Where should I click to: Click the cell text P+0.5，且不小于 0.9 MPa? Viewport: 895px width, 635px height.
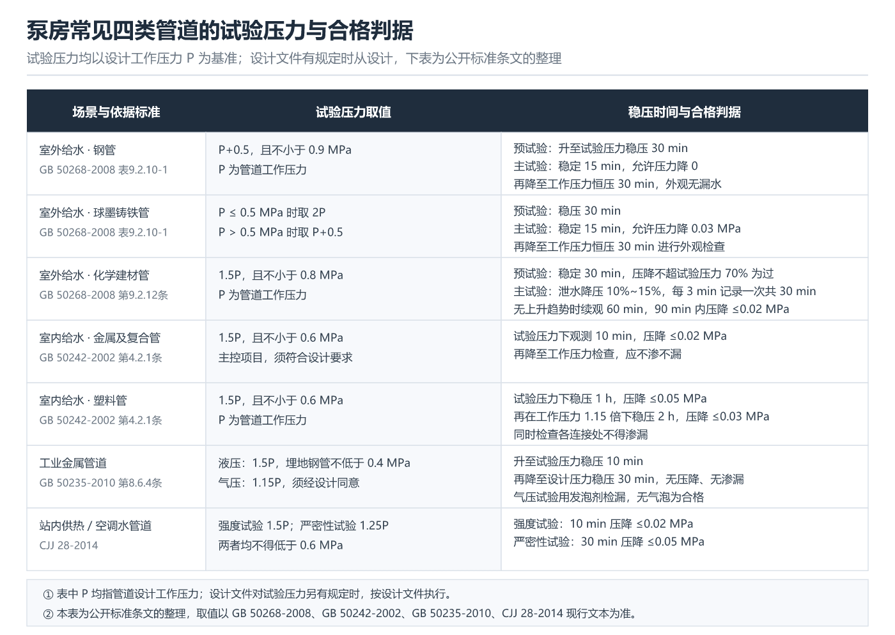tap(285, 150)
